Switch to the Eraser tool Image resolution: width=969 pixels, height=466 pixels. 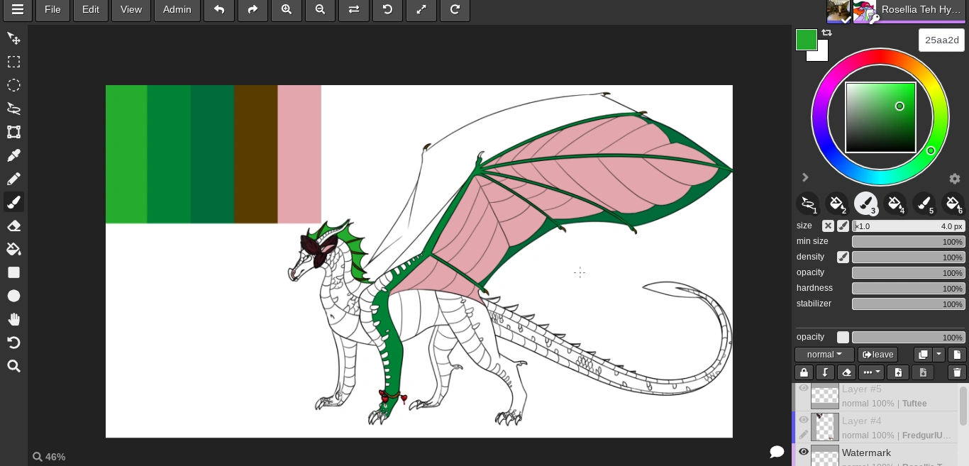click(13, 226)
